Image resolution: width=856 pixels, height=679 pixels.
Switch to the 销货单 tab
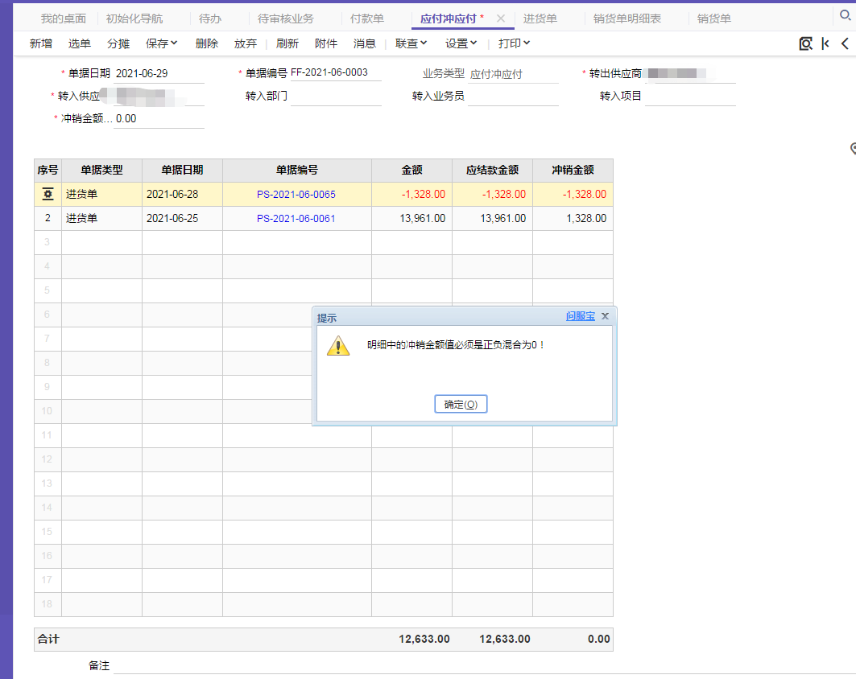(713, 19)
